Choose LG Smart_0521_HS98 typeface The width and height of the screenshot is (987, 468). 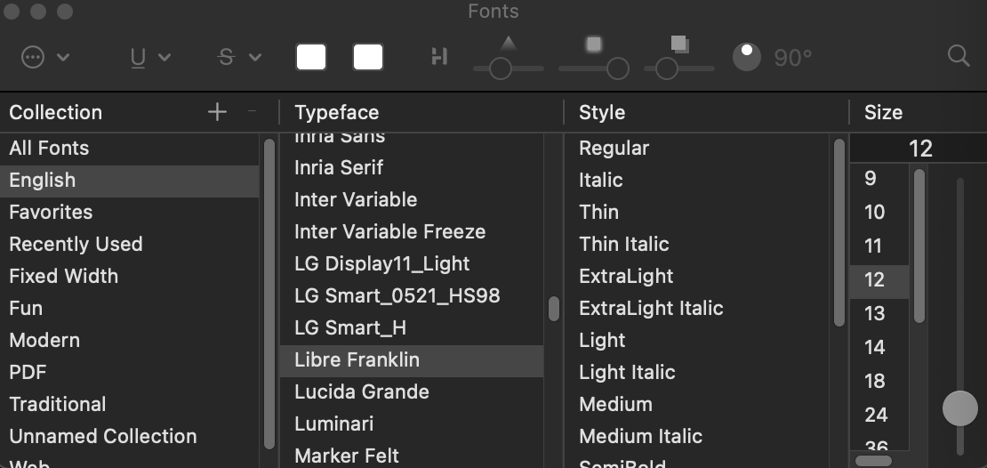412,296
